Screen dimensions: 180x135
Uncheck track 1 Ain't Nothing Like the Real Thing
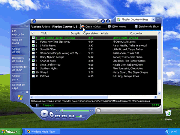[x=33, y=38]
